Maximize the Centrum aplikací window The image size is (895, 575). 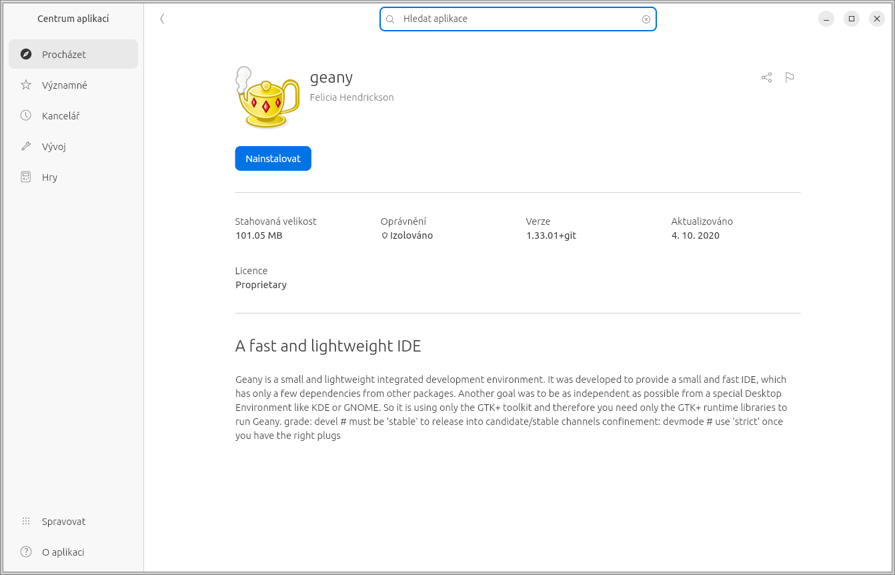tap(852, 19)
